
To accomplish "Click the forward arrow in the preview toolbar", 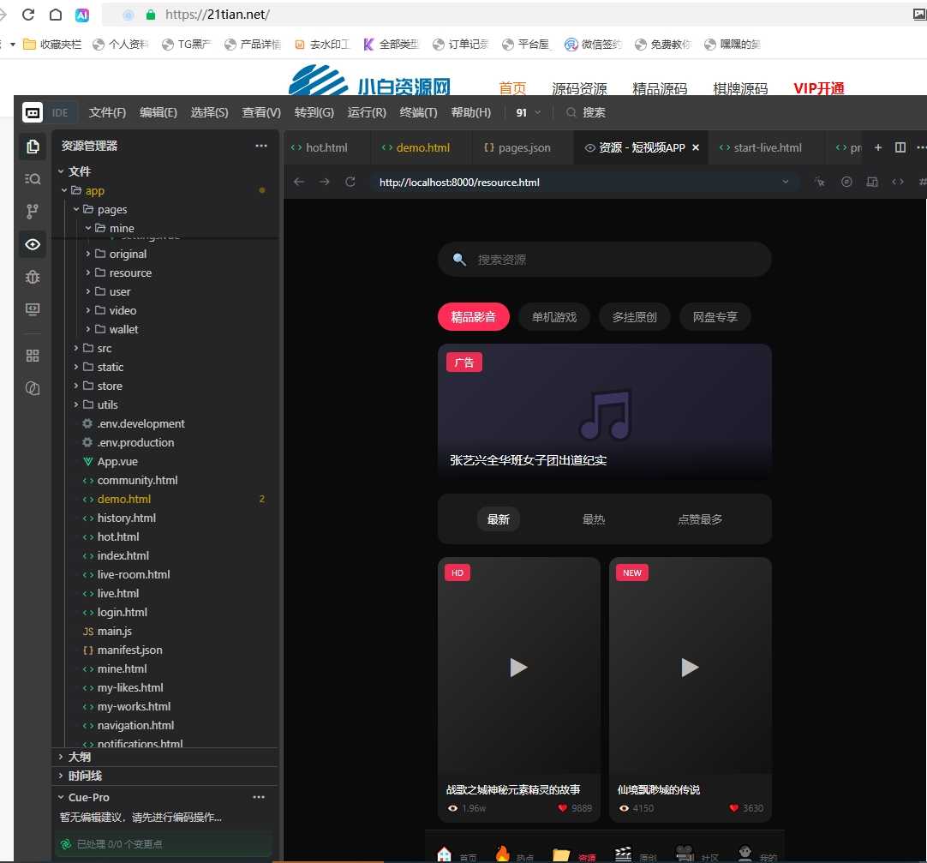I will coord(325,182).
